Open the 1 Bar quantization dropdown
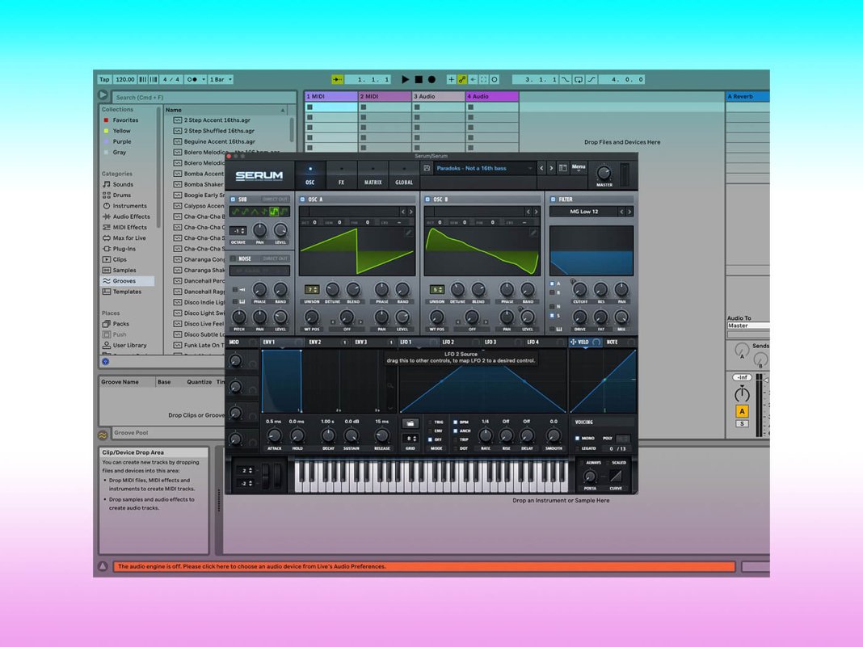 (x=221, y=79)
